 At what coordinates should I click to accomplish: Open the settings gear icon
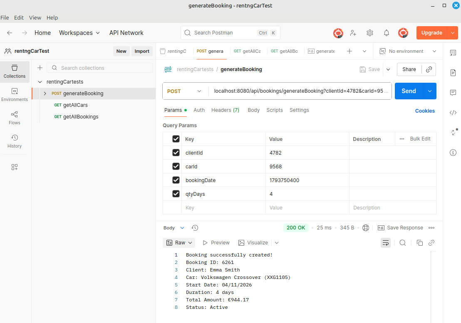370,33
